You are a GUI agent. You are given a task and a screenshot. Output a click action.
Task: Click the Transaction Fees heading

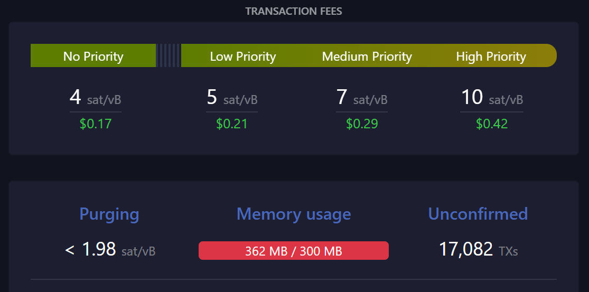pyautogui.click(x=294, y=11)
